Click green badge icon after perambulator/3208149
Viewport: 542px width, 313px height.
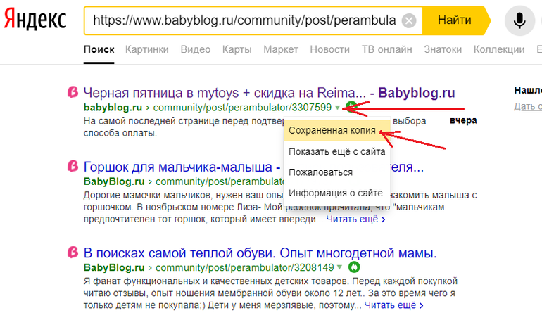coord(355,267)
